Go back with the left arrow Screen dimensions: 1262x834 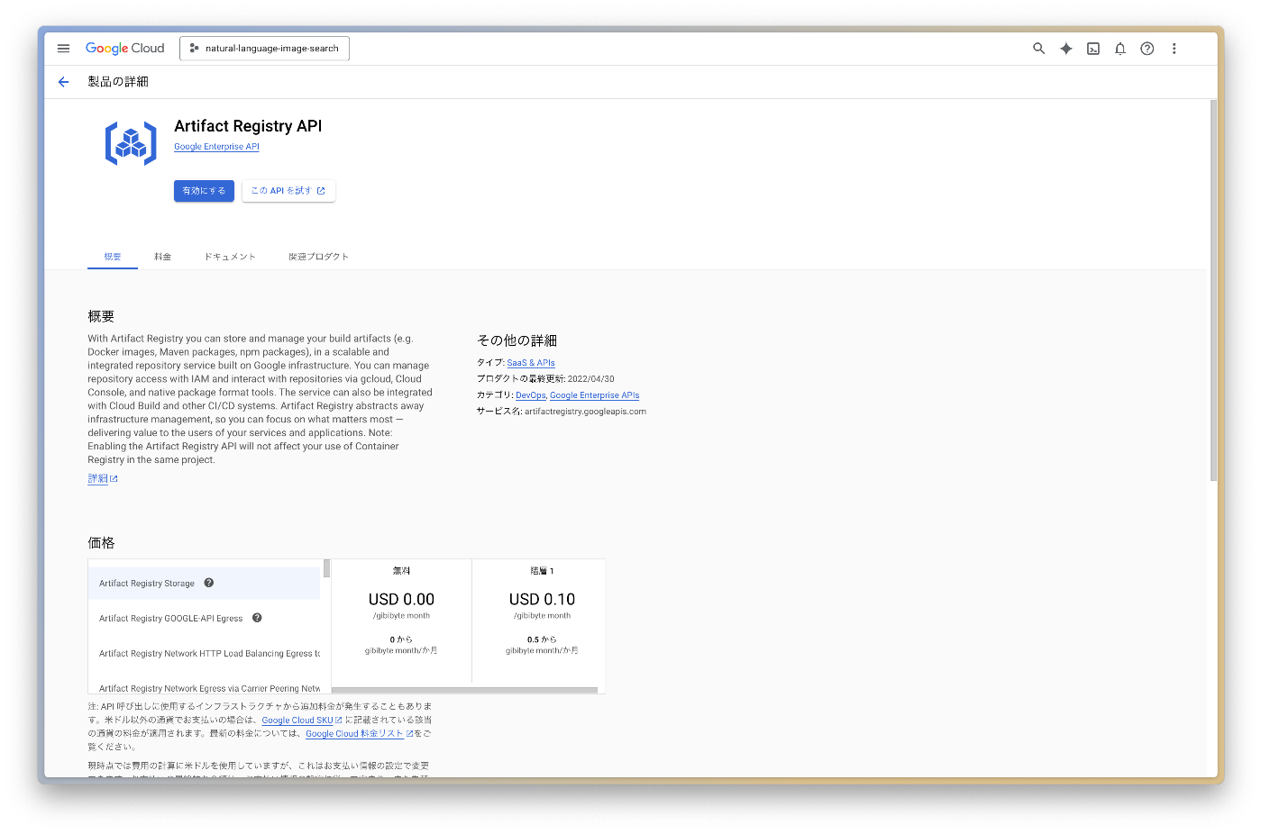(x=63, y=82)
